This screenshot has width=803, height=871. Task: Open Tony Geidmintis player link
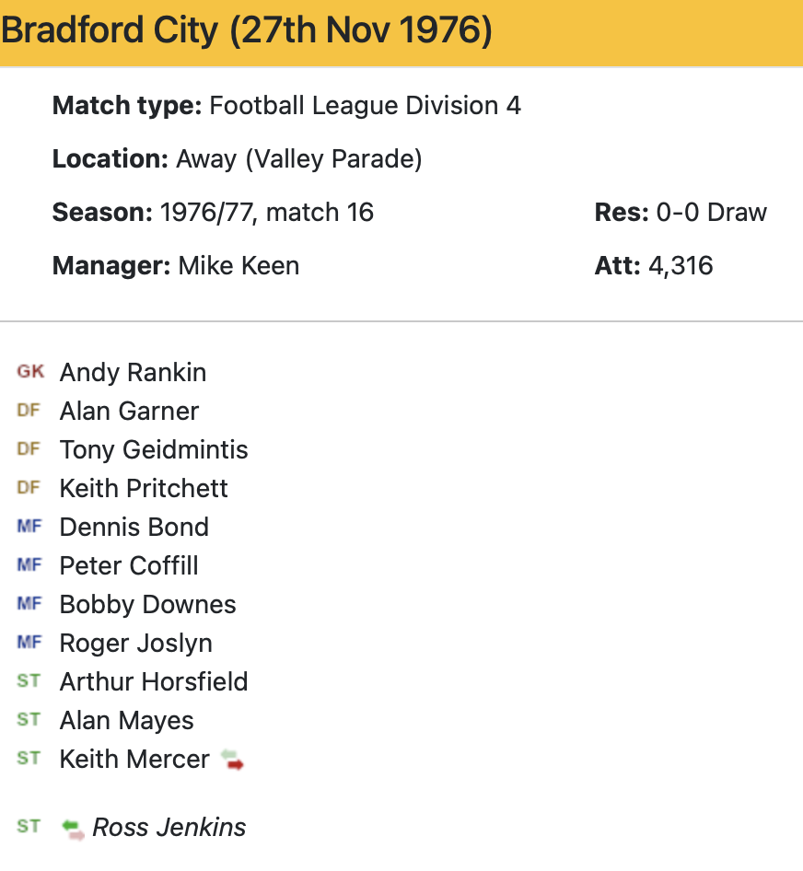pyautogui.click(x=154, y=450)
